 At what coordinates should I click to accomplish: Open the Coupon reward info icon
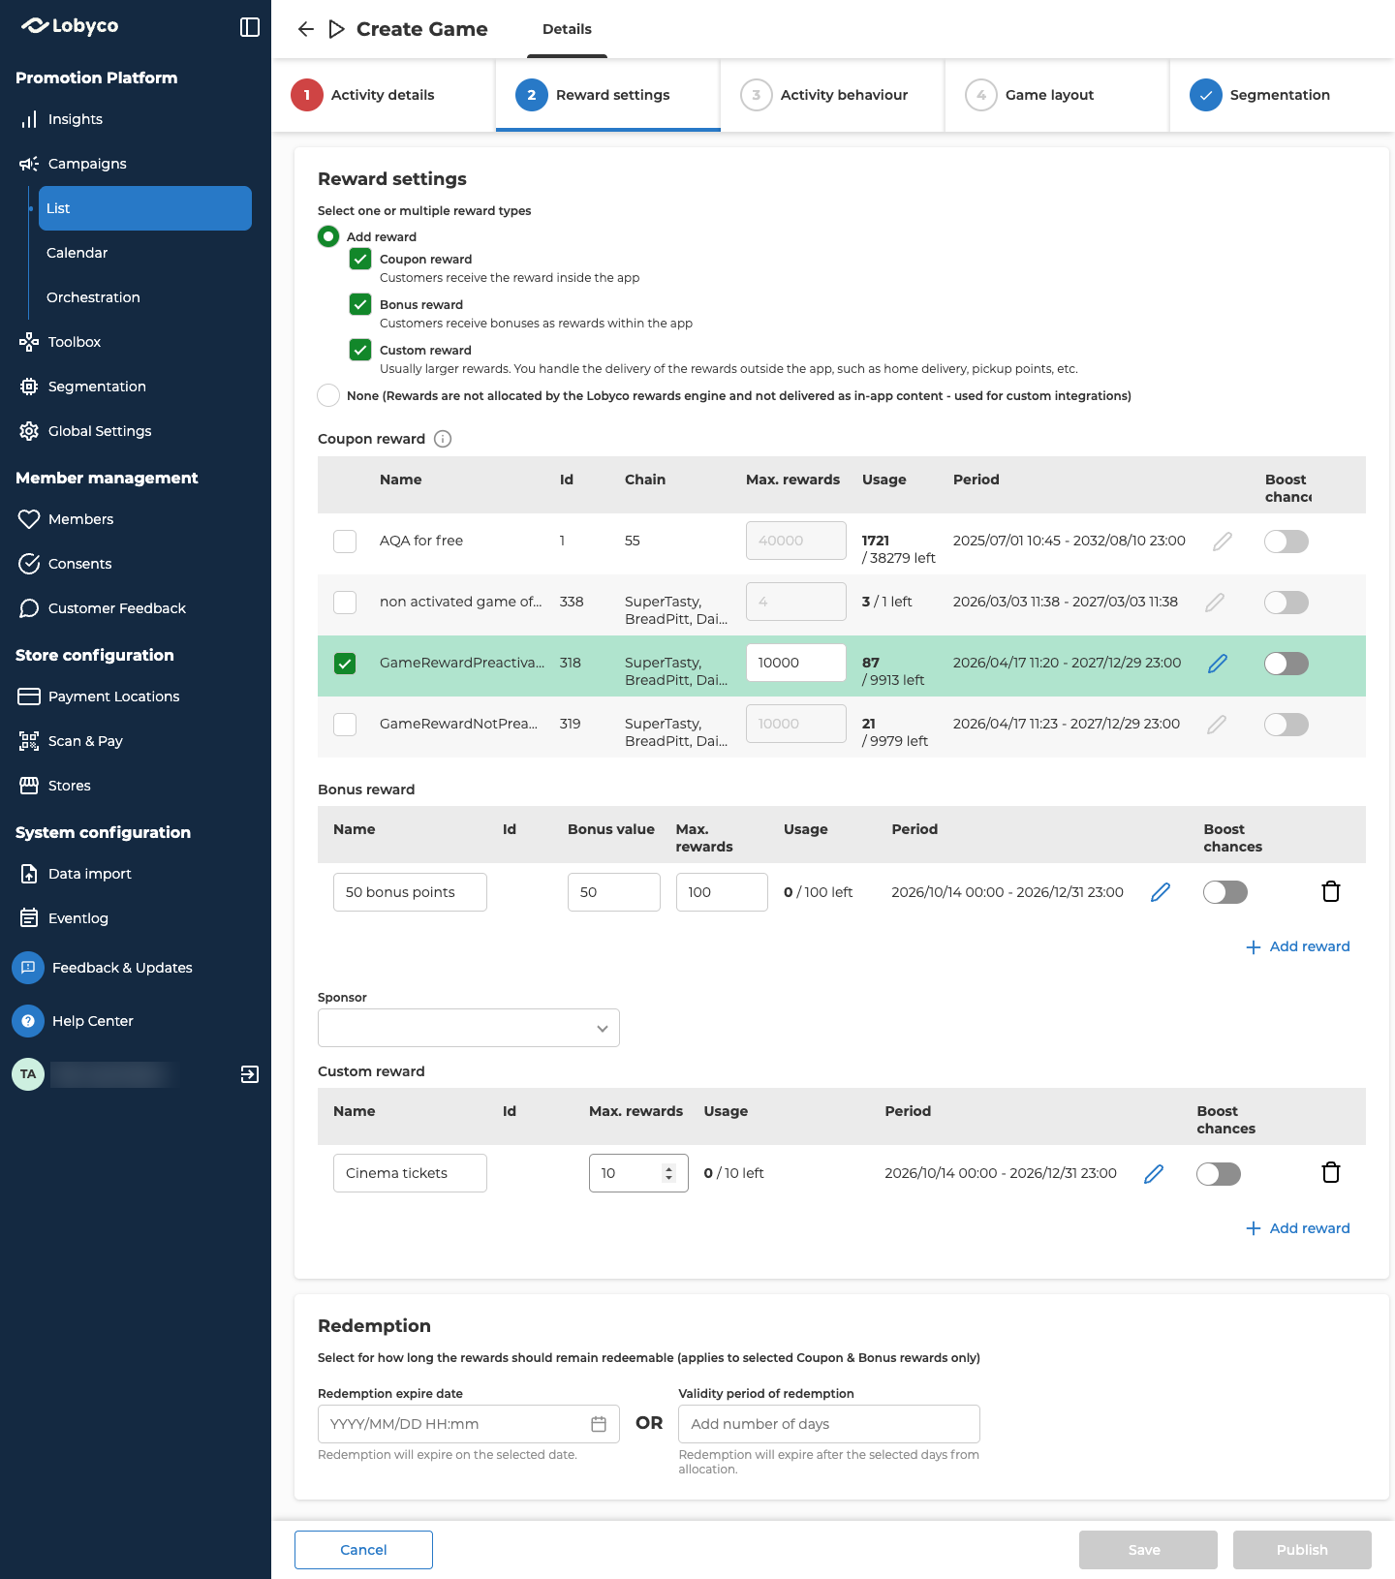pyautogui.click(x=443, y=439)
